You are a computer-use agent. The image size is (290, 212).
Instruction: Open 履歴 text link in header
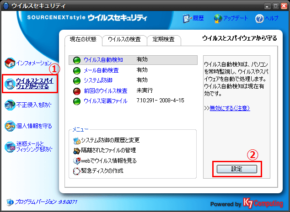click(198, 18)
